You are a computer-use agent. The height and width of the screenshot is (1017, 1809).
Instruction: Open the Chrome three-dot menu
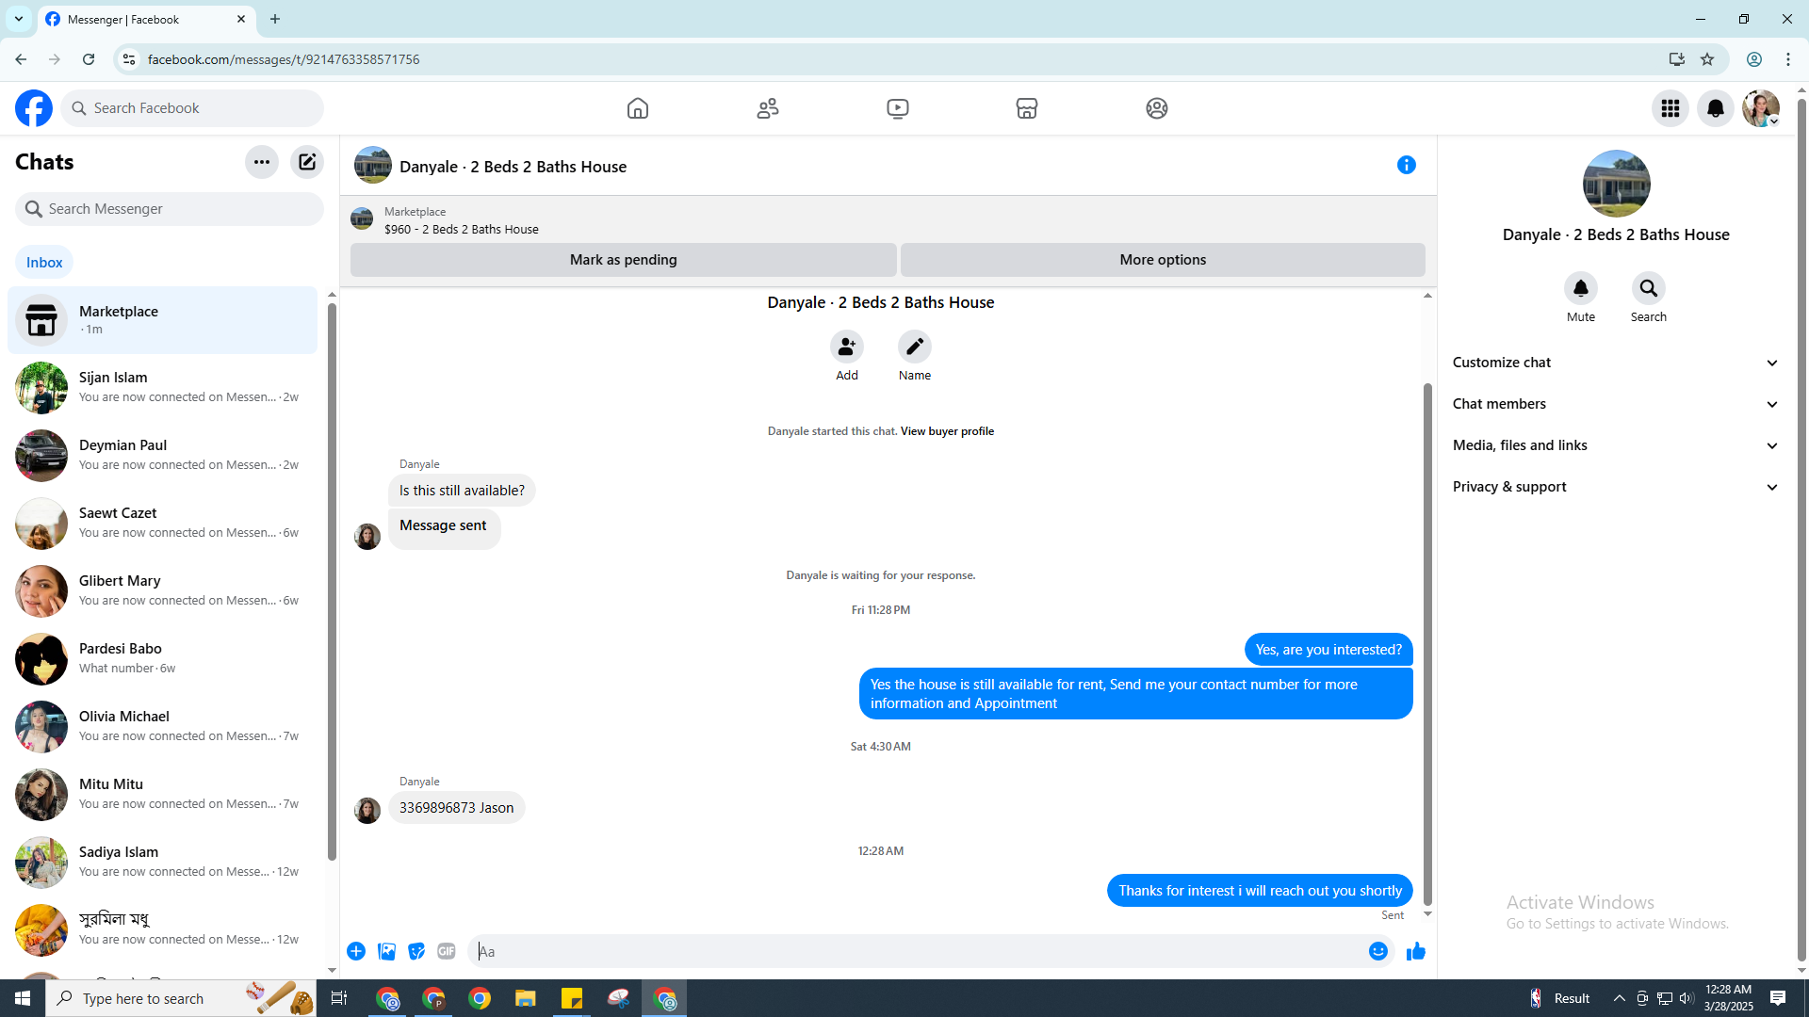[1788, 59]
